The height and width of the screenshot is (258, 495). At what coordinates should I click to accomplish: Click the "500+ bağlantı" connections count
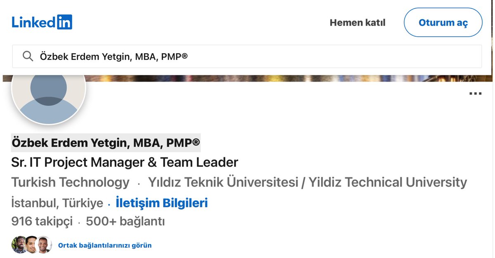tap(125, 221)
